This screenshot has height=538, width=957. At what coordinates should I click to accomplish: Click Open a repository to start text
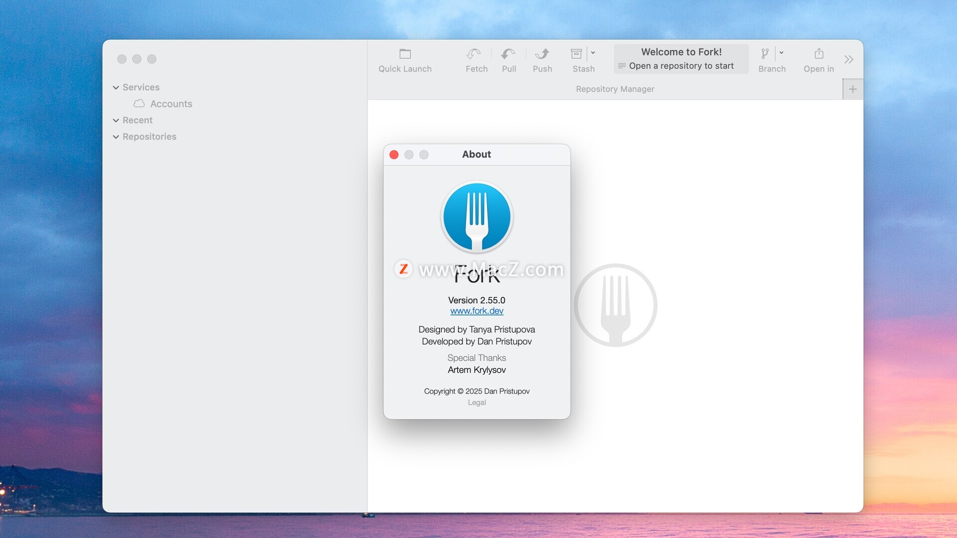[x=681, y=66]
